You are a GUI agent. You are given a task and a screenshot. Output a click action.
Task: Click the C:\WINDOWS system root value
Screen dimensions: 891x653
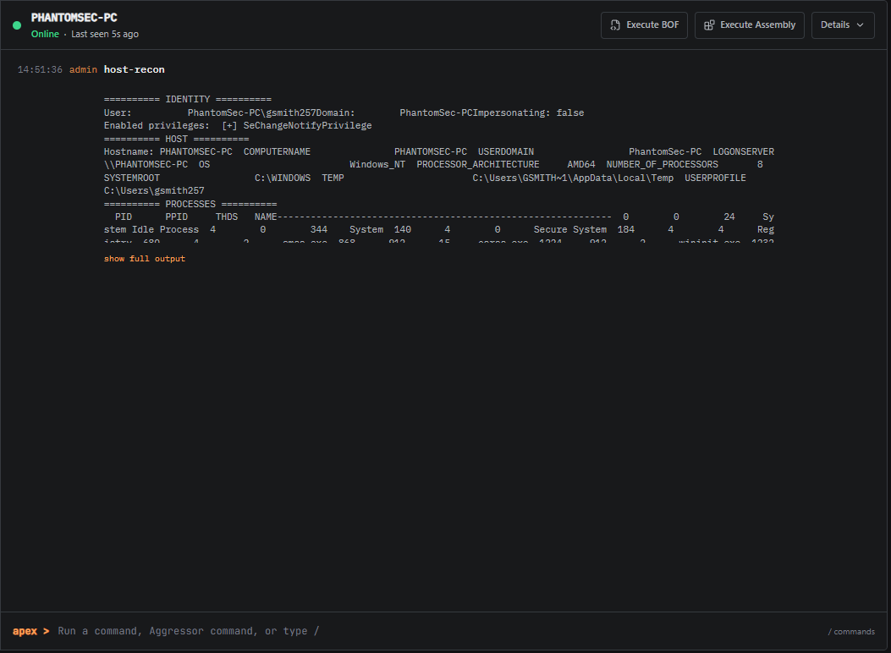tap(283, 178)
